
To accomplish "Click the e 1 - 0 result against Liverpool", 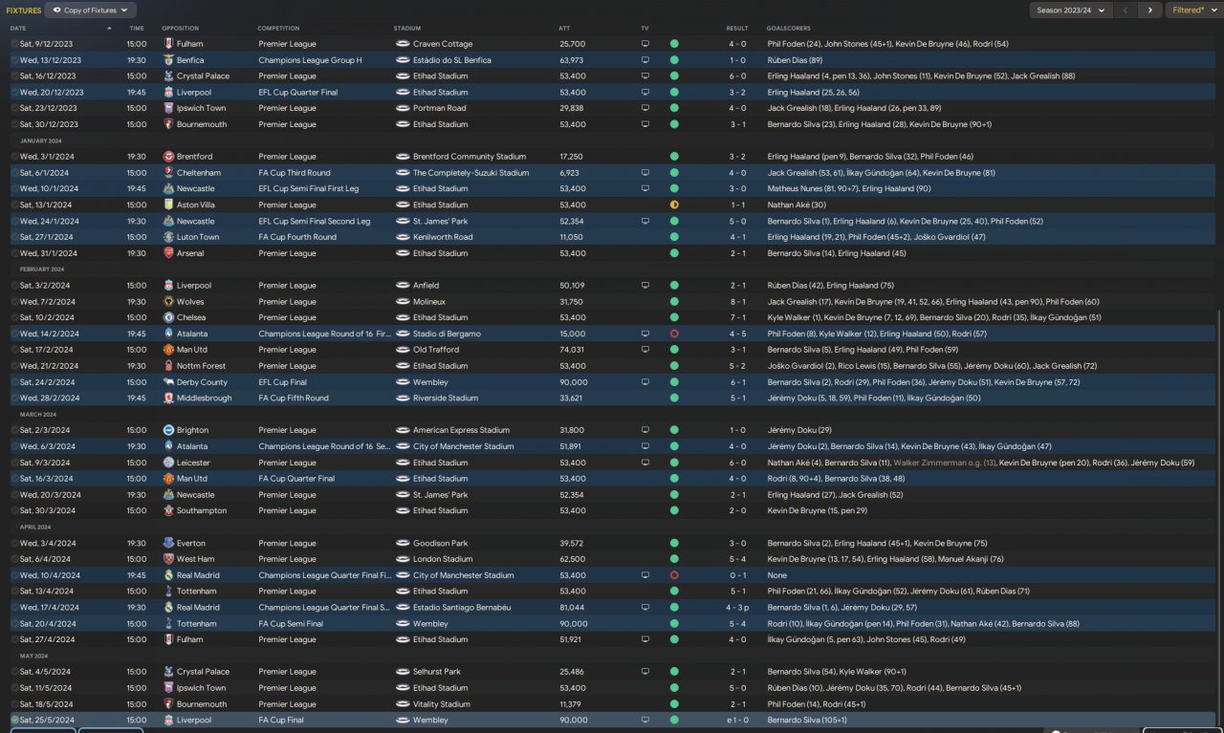I will (737, 720).
